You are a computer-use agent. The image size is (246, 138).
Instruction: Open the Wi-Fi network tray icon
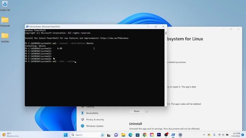pyautogui.click(x=219, y=135)
